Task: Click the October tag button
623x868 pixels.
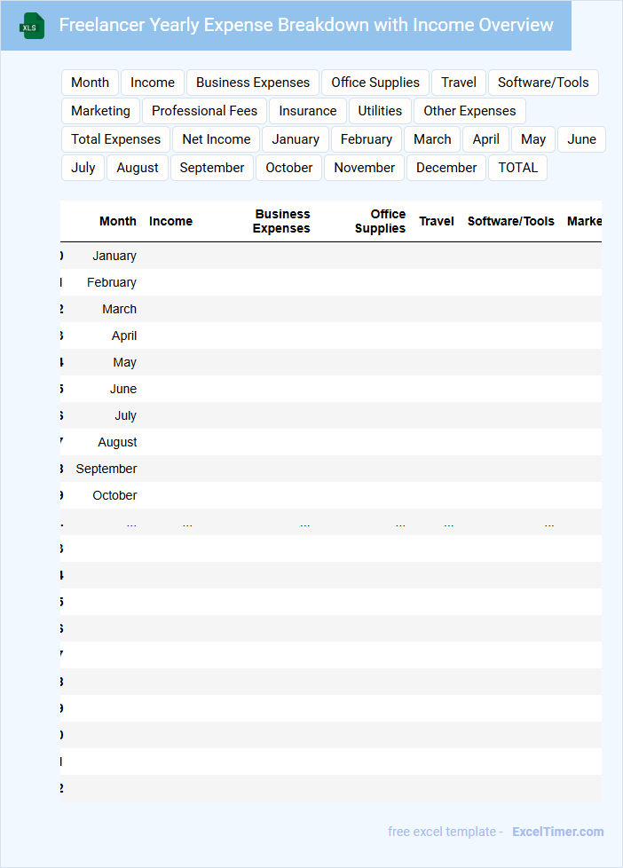Action: [x=289, y=167]
